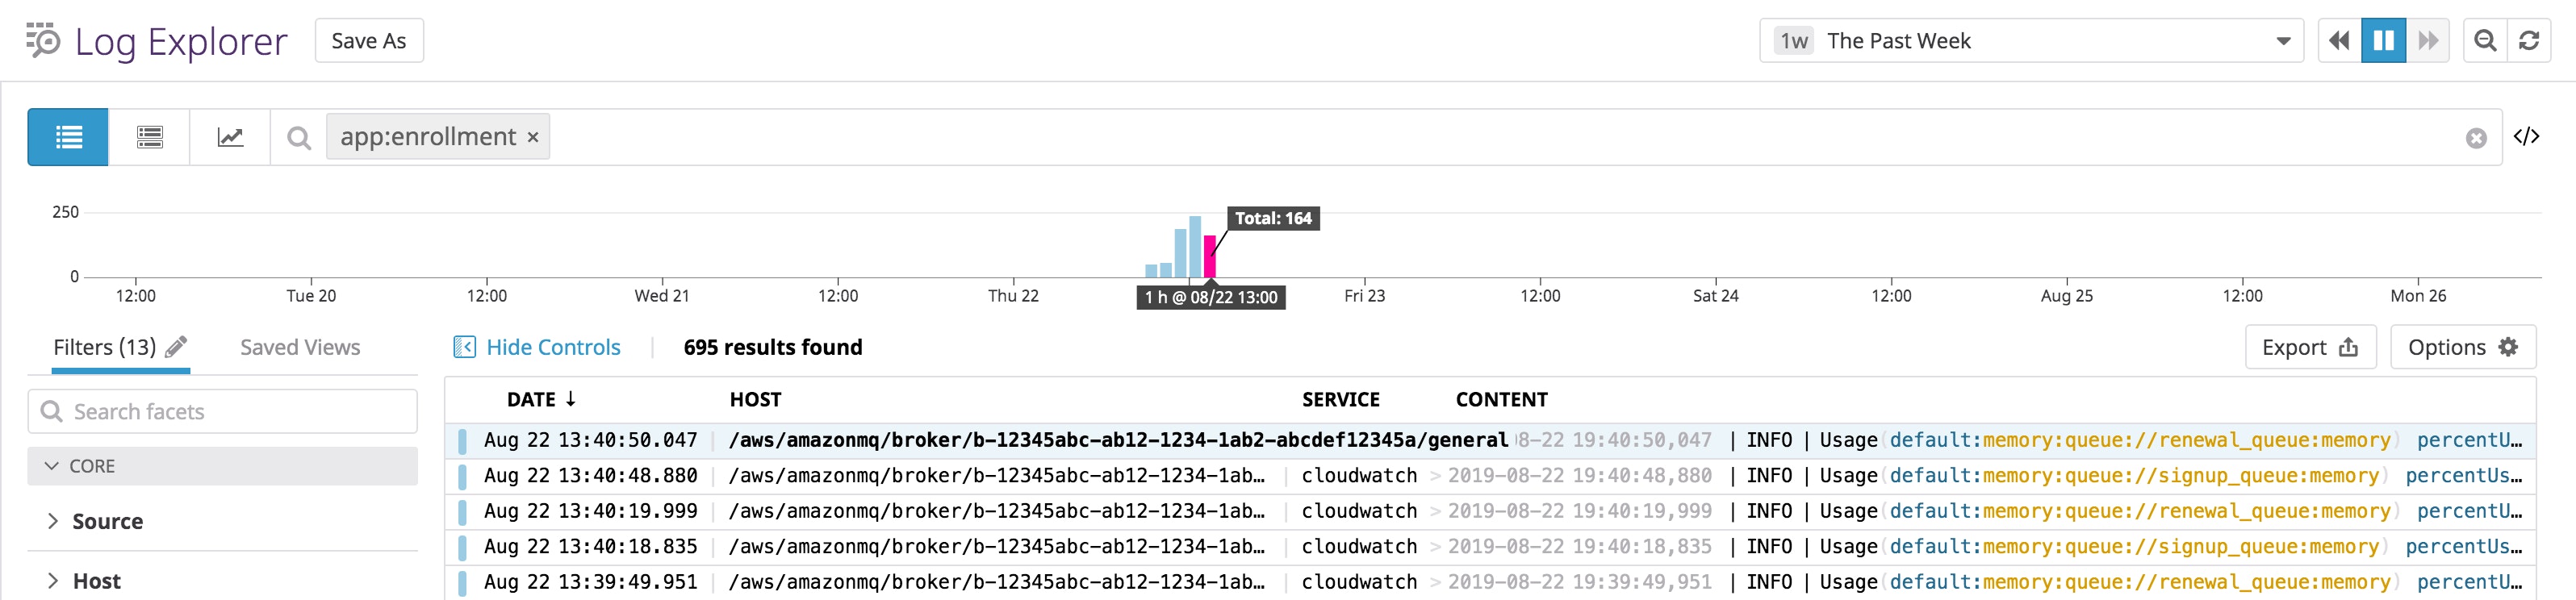Switch to the compact table view
Viewport: 2576px width, 600px height.
150,137
